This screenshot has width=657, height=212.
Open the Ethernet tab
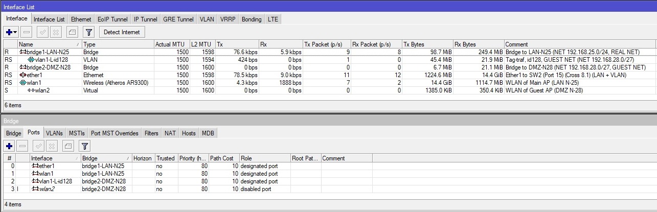[x=81, y=19]
